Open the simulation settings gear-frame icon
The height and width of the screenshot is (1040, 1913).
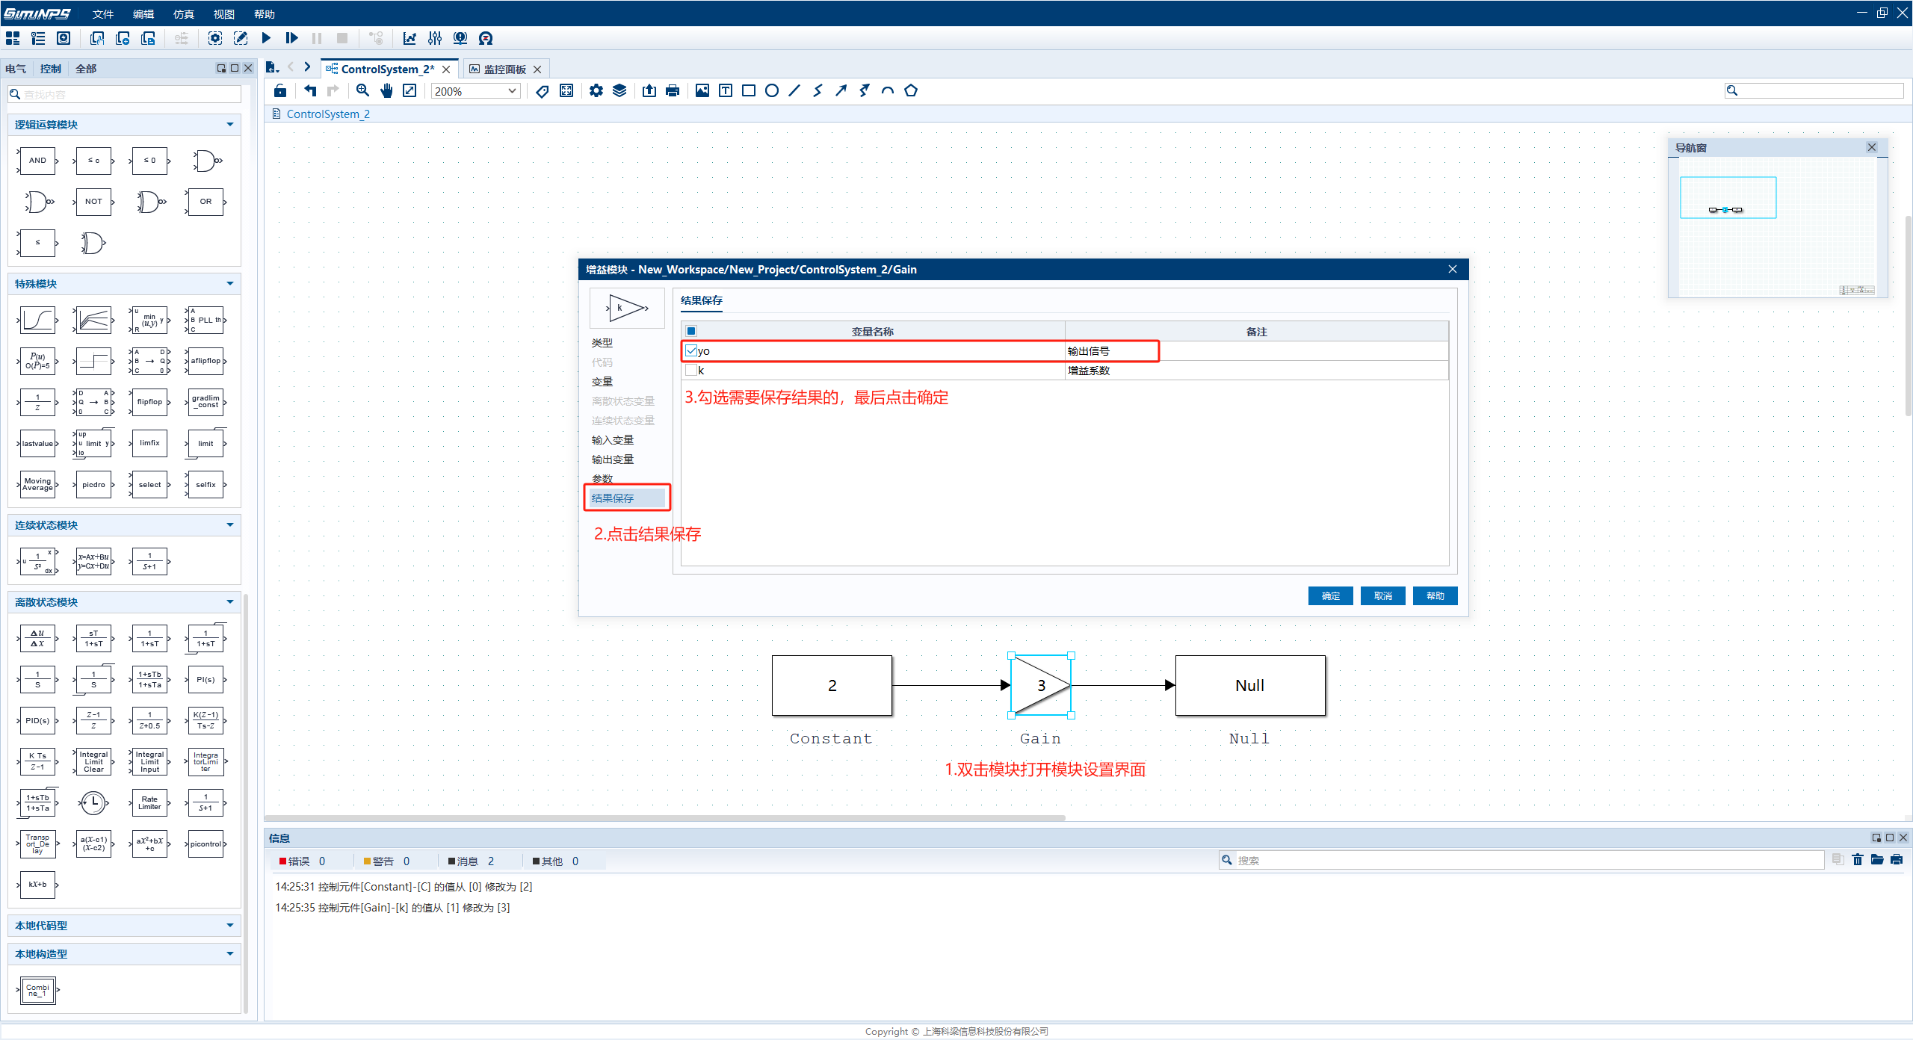click(215, 38)
